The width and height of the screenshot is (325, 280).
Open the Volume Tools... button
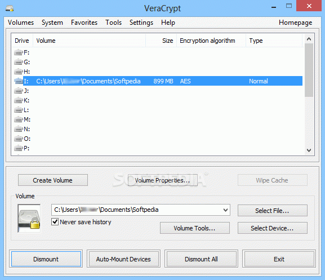pyautogui.click(x=195, y=228)
